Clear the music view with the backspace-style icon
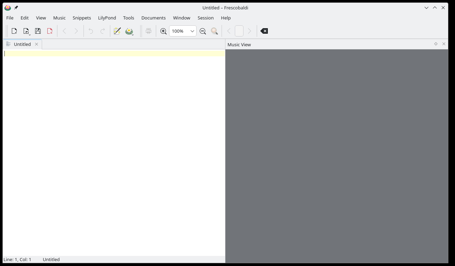Viewport: 455px width, 266px height. point(264,31)
